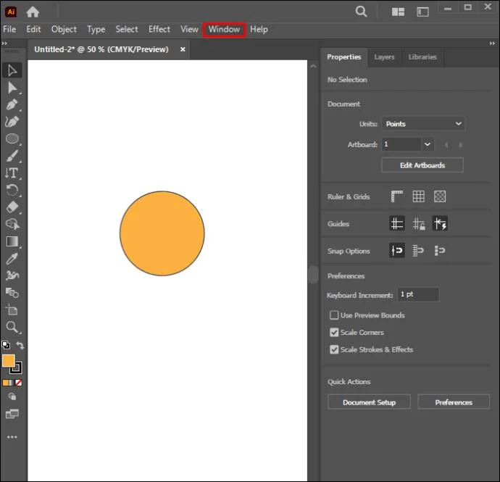500x482 pixels.
Task: Expand collapsed toolbar using double-arrow top left
Action: [4, 43]
